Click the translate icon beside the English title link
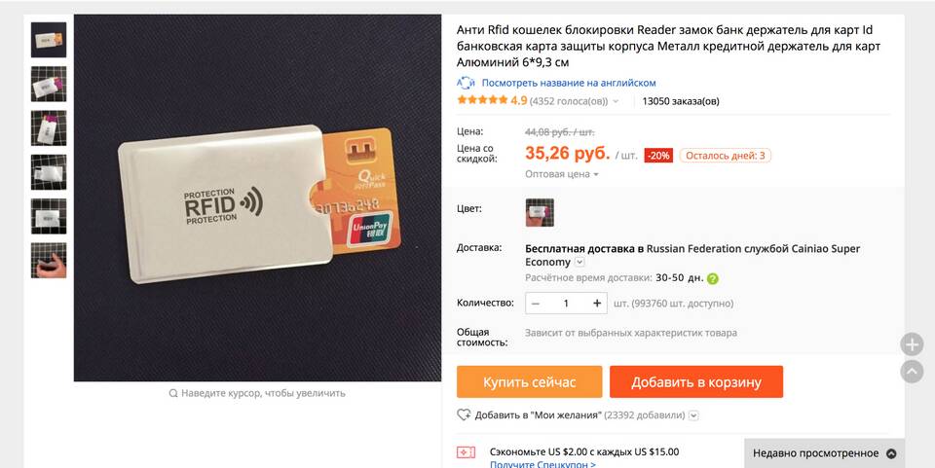935x468 pixels. click(466, 83)
